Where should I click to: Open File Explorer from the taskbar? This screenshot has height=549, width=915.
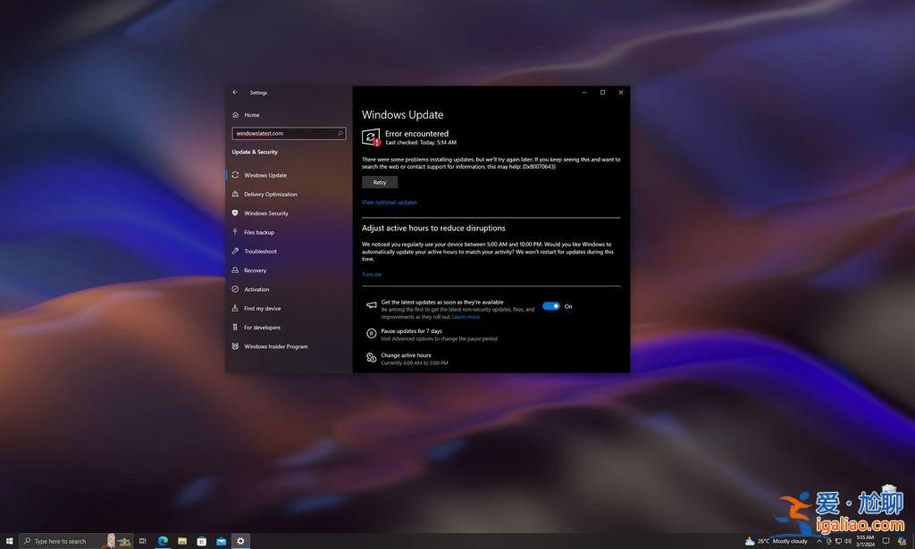[182, 541]
